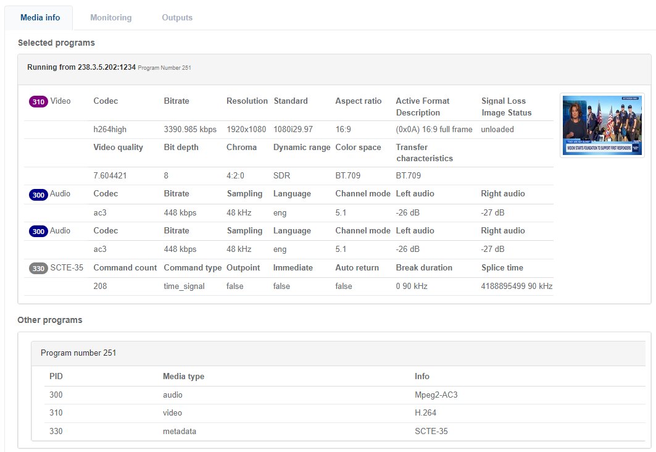Click the "PID" column header

[56, 377]
